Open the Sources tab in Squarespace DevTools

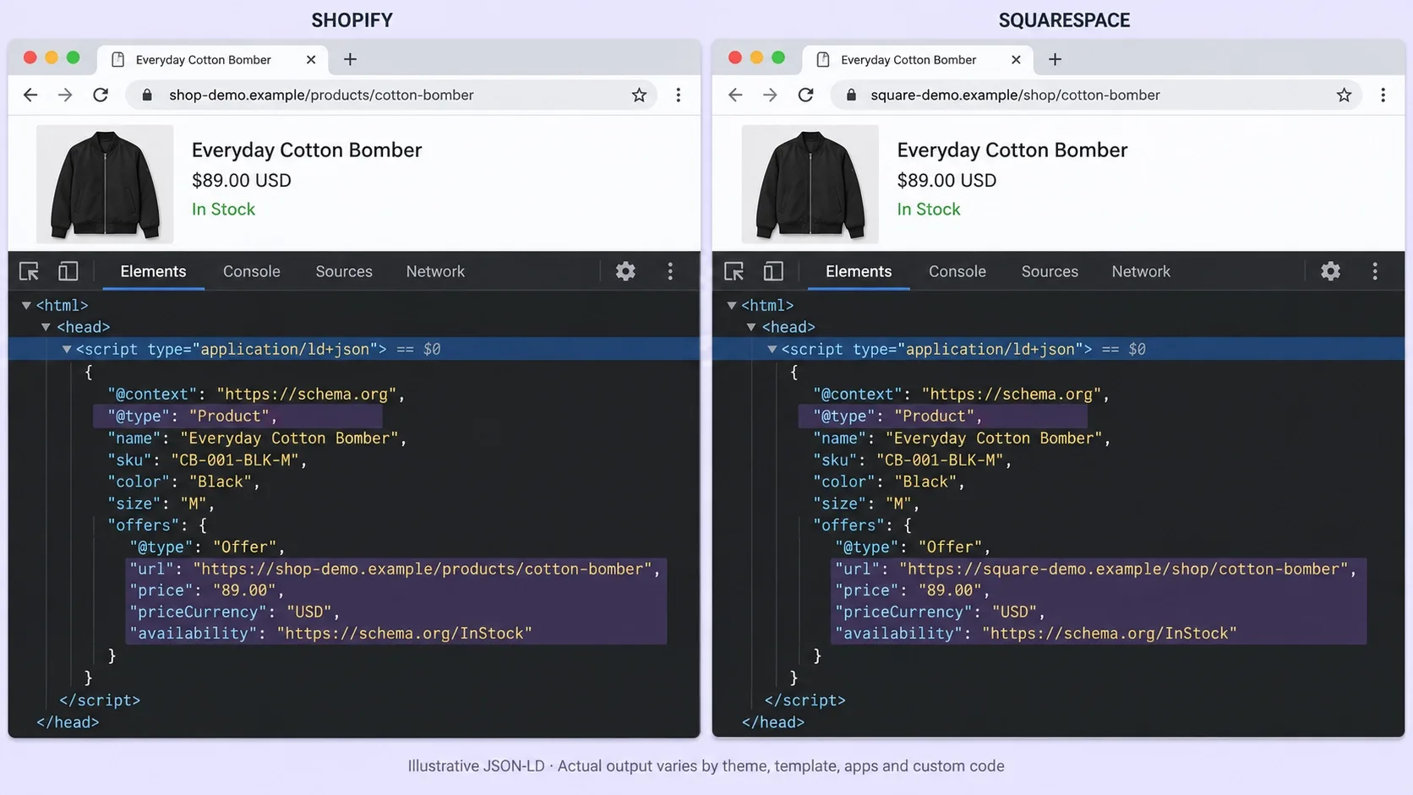point(1050,271)
